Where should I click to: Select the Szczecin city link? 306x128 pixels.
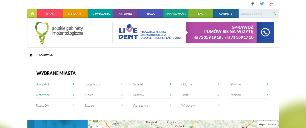point(90,106)
